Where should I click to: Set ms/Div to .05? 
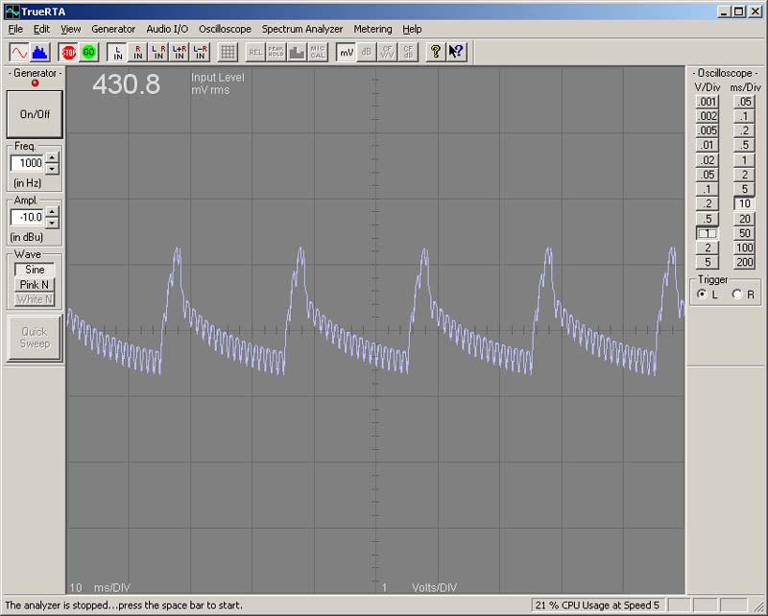pos(744,102)
